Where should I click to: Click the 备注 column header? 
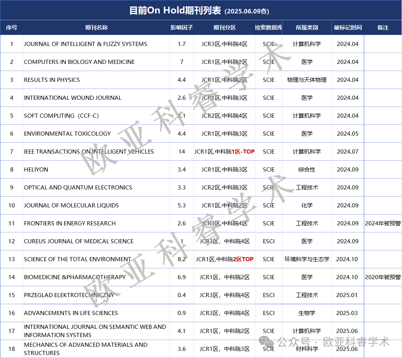(382, 27)
